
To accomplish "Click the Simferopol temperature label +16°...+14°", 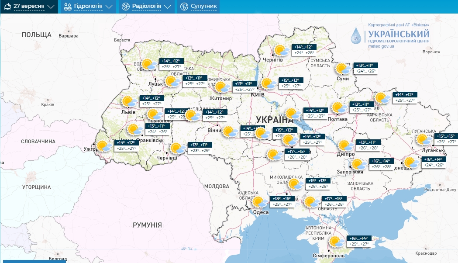I will [359, 239].
